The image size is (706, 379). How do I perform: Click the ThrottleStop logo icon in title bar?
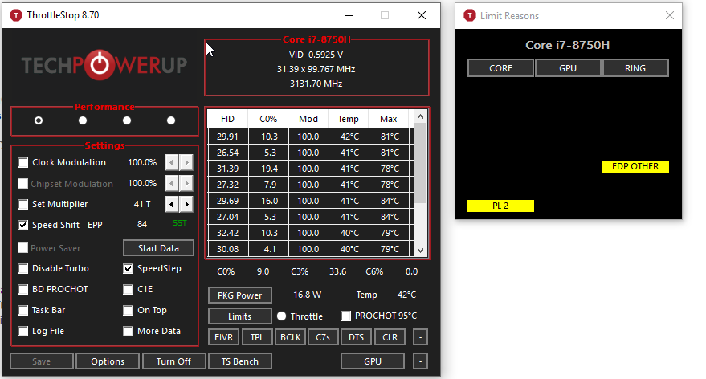(16, 15)
